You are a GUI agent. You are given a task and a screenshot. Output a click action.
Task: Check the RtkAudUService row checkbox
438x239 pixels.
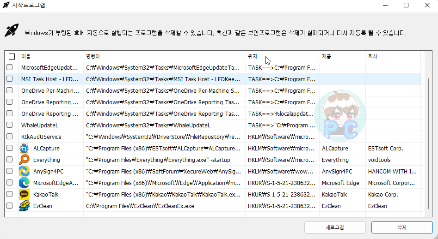(10, 137)
